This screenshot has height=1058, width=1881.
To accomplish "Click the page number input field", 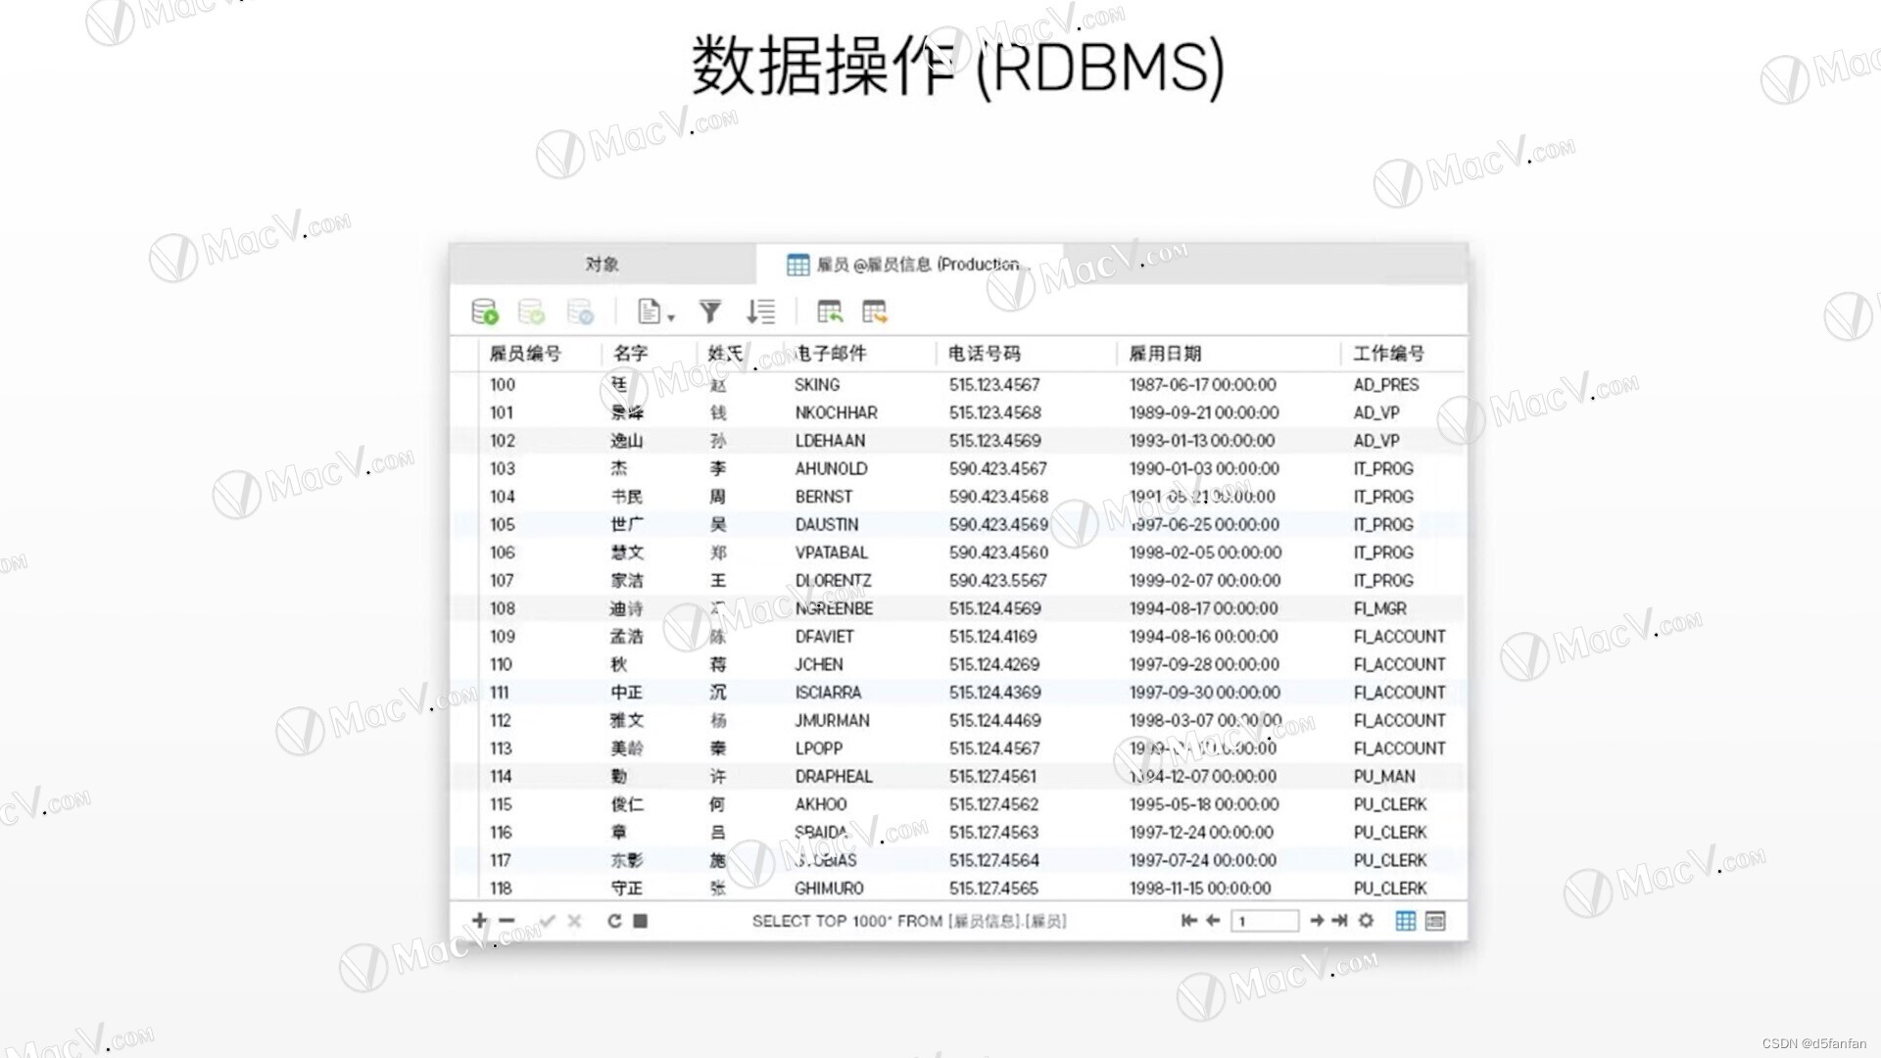I will coord(1264,921).
